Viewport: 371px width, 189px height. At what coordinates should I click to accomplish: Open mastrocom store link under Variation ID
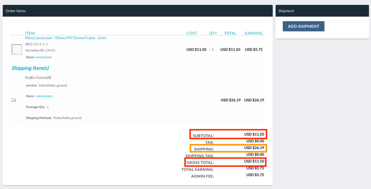43,57
